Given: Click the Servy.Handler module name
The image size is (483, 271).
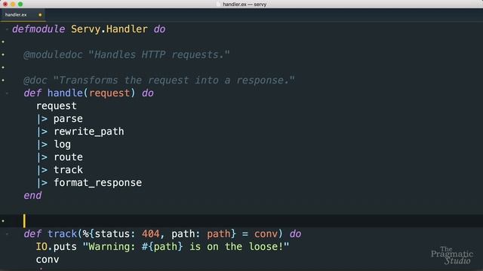Looking at the screenshot, I should 109,29.
